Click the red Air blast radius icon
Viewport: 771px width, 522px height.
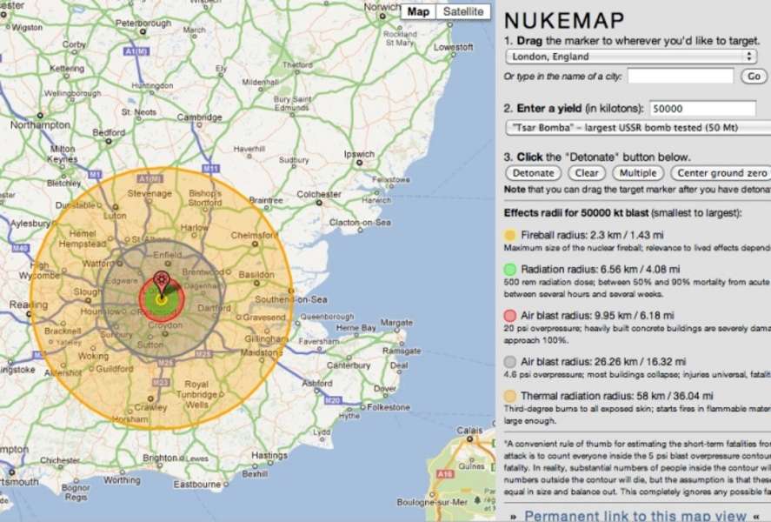(x=508, y=316)
